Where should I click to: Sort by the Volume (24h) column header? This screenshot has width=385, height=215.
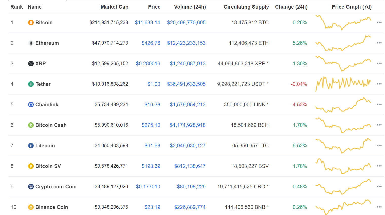[190, 7]
